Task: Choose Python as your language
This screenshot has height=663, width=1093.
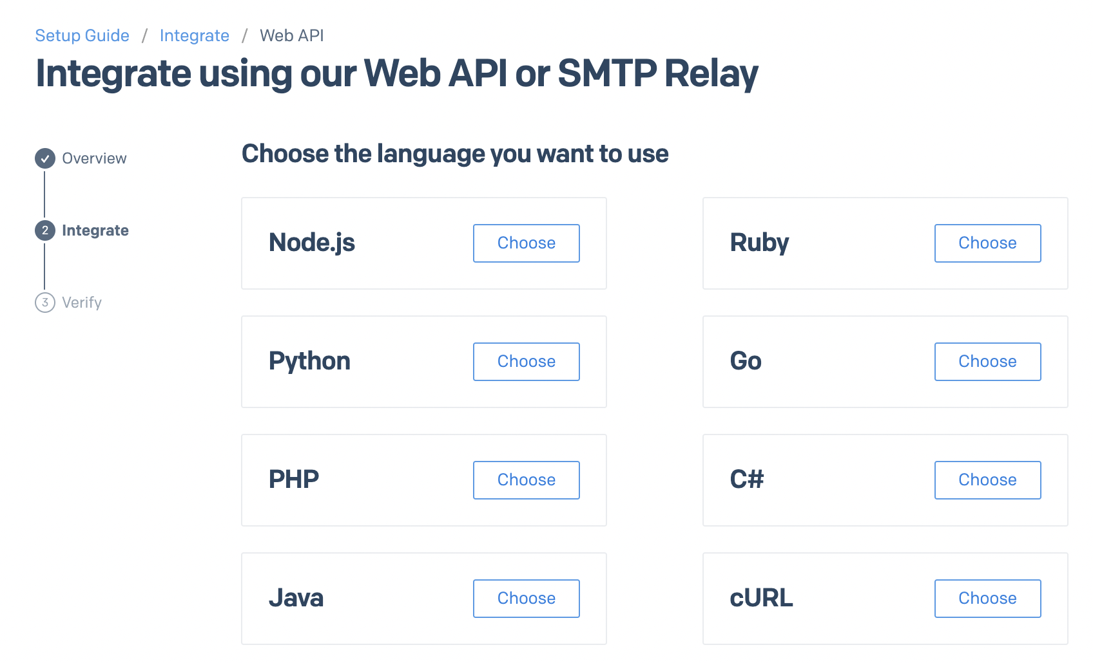Action: (x=526, y=361)
